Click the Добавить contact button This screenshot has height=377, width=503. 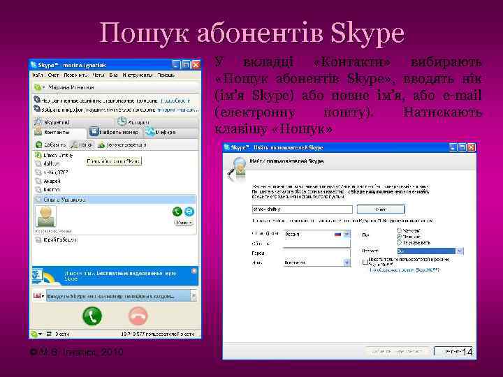[51, 145]
